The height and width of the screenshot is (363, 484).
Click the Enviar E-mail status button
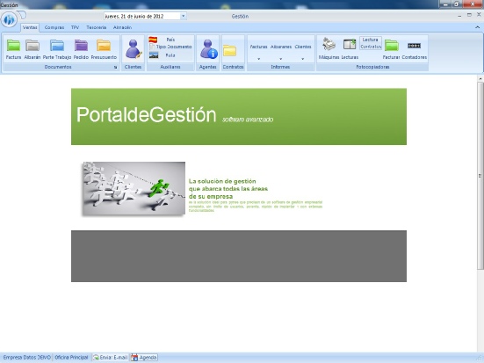(110, 358)
